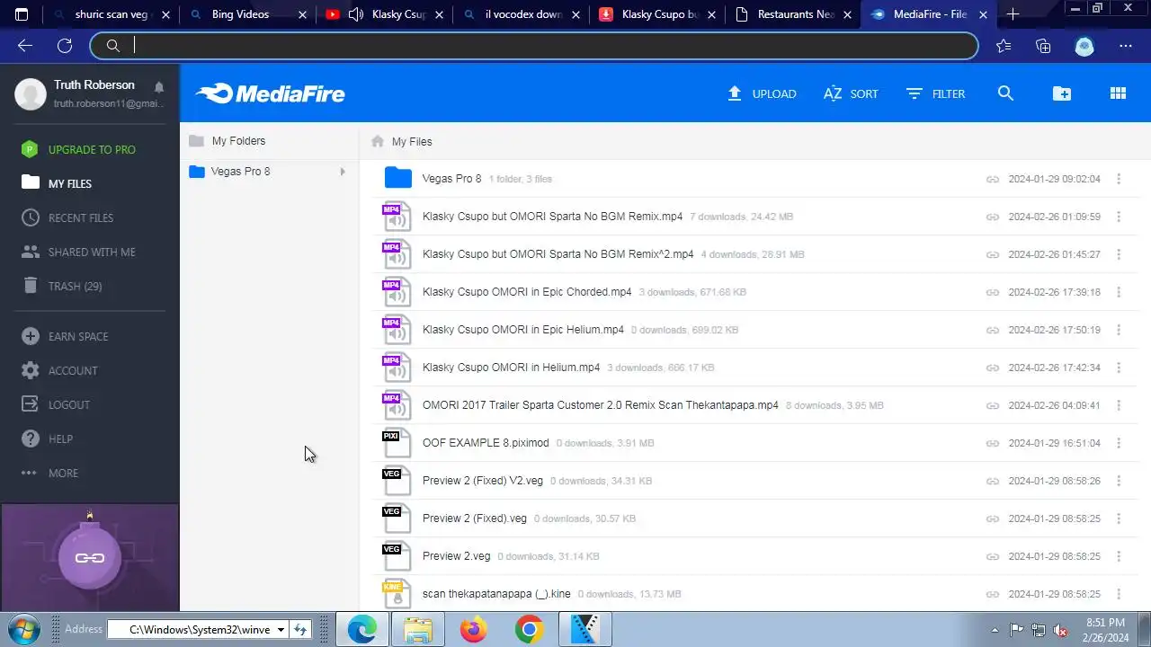Click the VEG icon of Preview 2 (Fixed).veg
The image size is (1151, 647).
pos(397,518)
